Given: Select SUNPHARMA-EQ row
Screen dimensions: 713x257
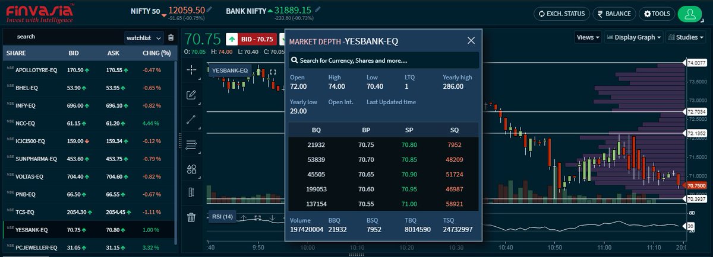Looking at the screenshot, I should click(89, 159).
